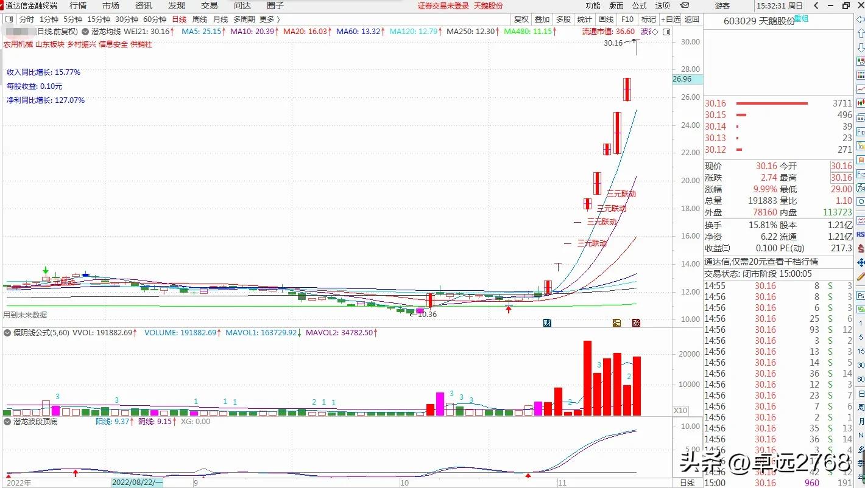The height and width of the screenshot is (488, 865).
Task: Expand the 更多 periods list
Action: point(269,19)
